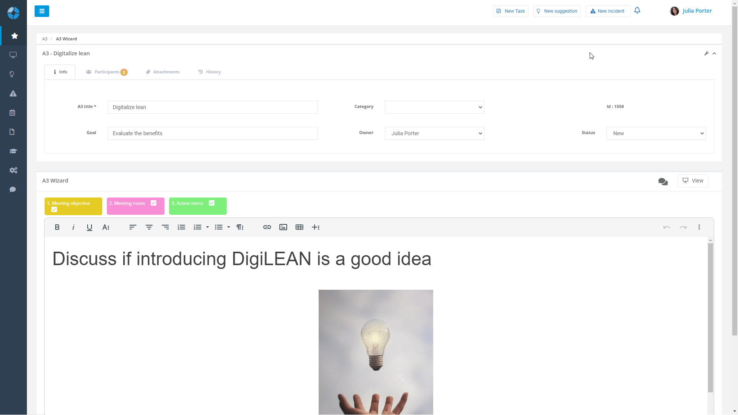Open the History tab
738x415 pixels.
[x=209, y=72]
